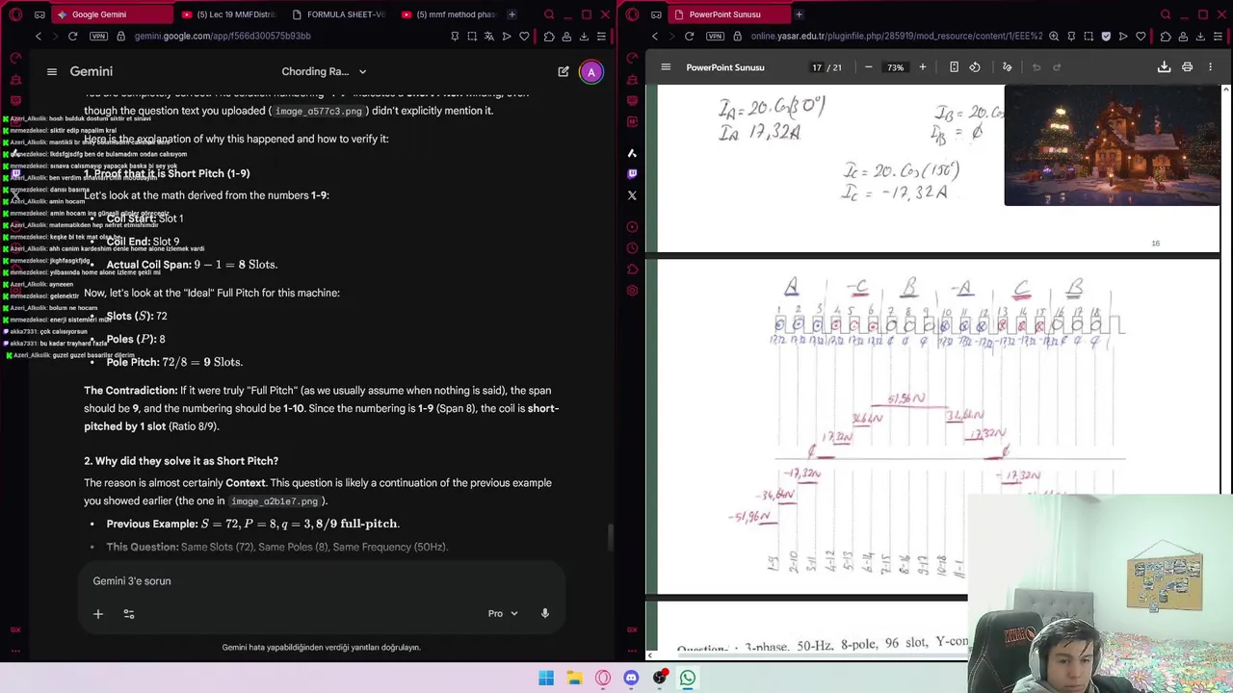Click the PDF horizontal scrollbar left arrow
1233x693 pixels.
[650, 655]
